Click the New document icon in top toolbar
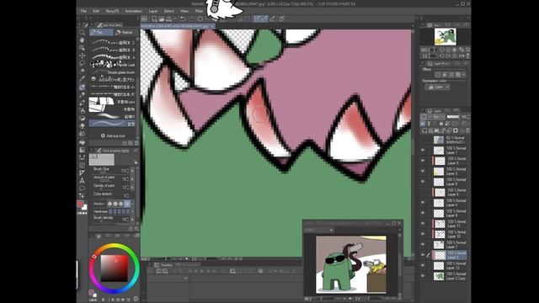Viewport: 539px width, 303px height. point(154,19)
